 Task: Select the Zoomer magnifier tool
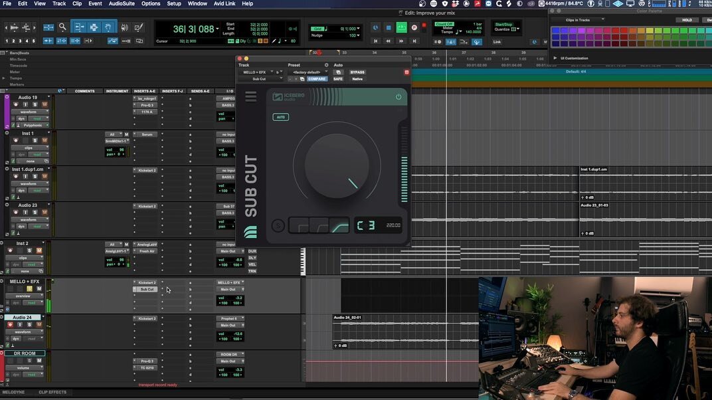point(62,27)
